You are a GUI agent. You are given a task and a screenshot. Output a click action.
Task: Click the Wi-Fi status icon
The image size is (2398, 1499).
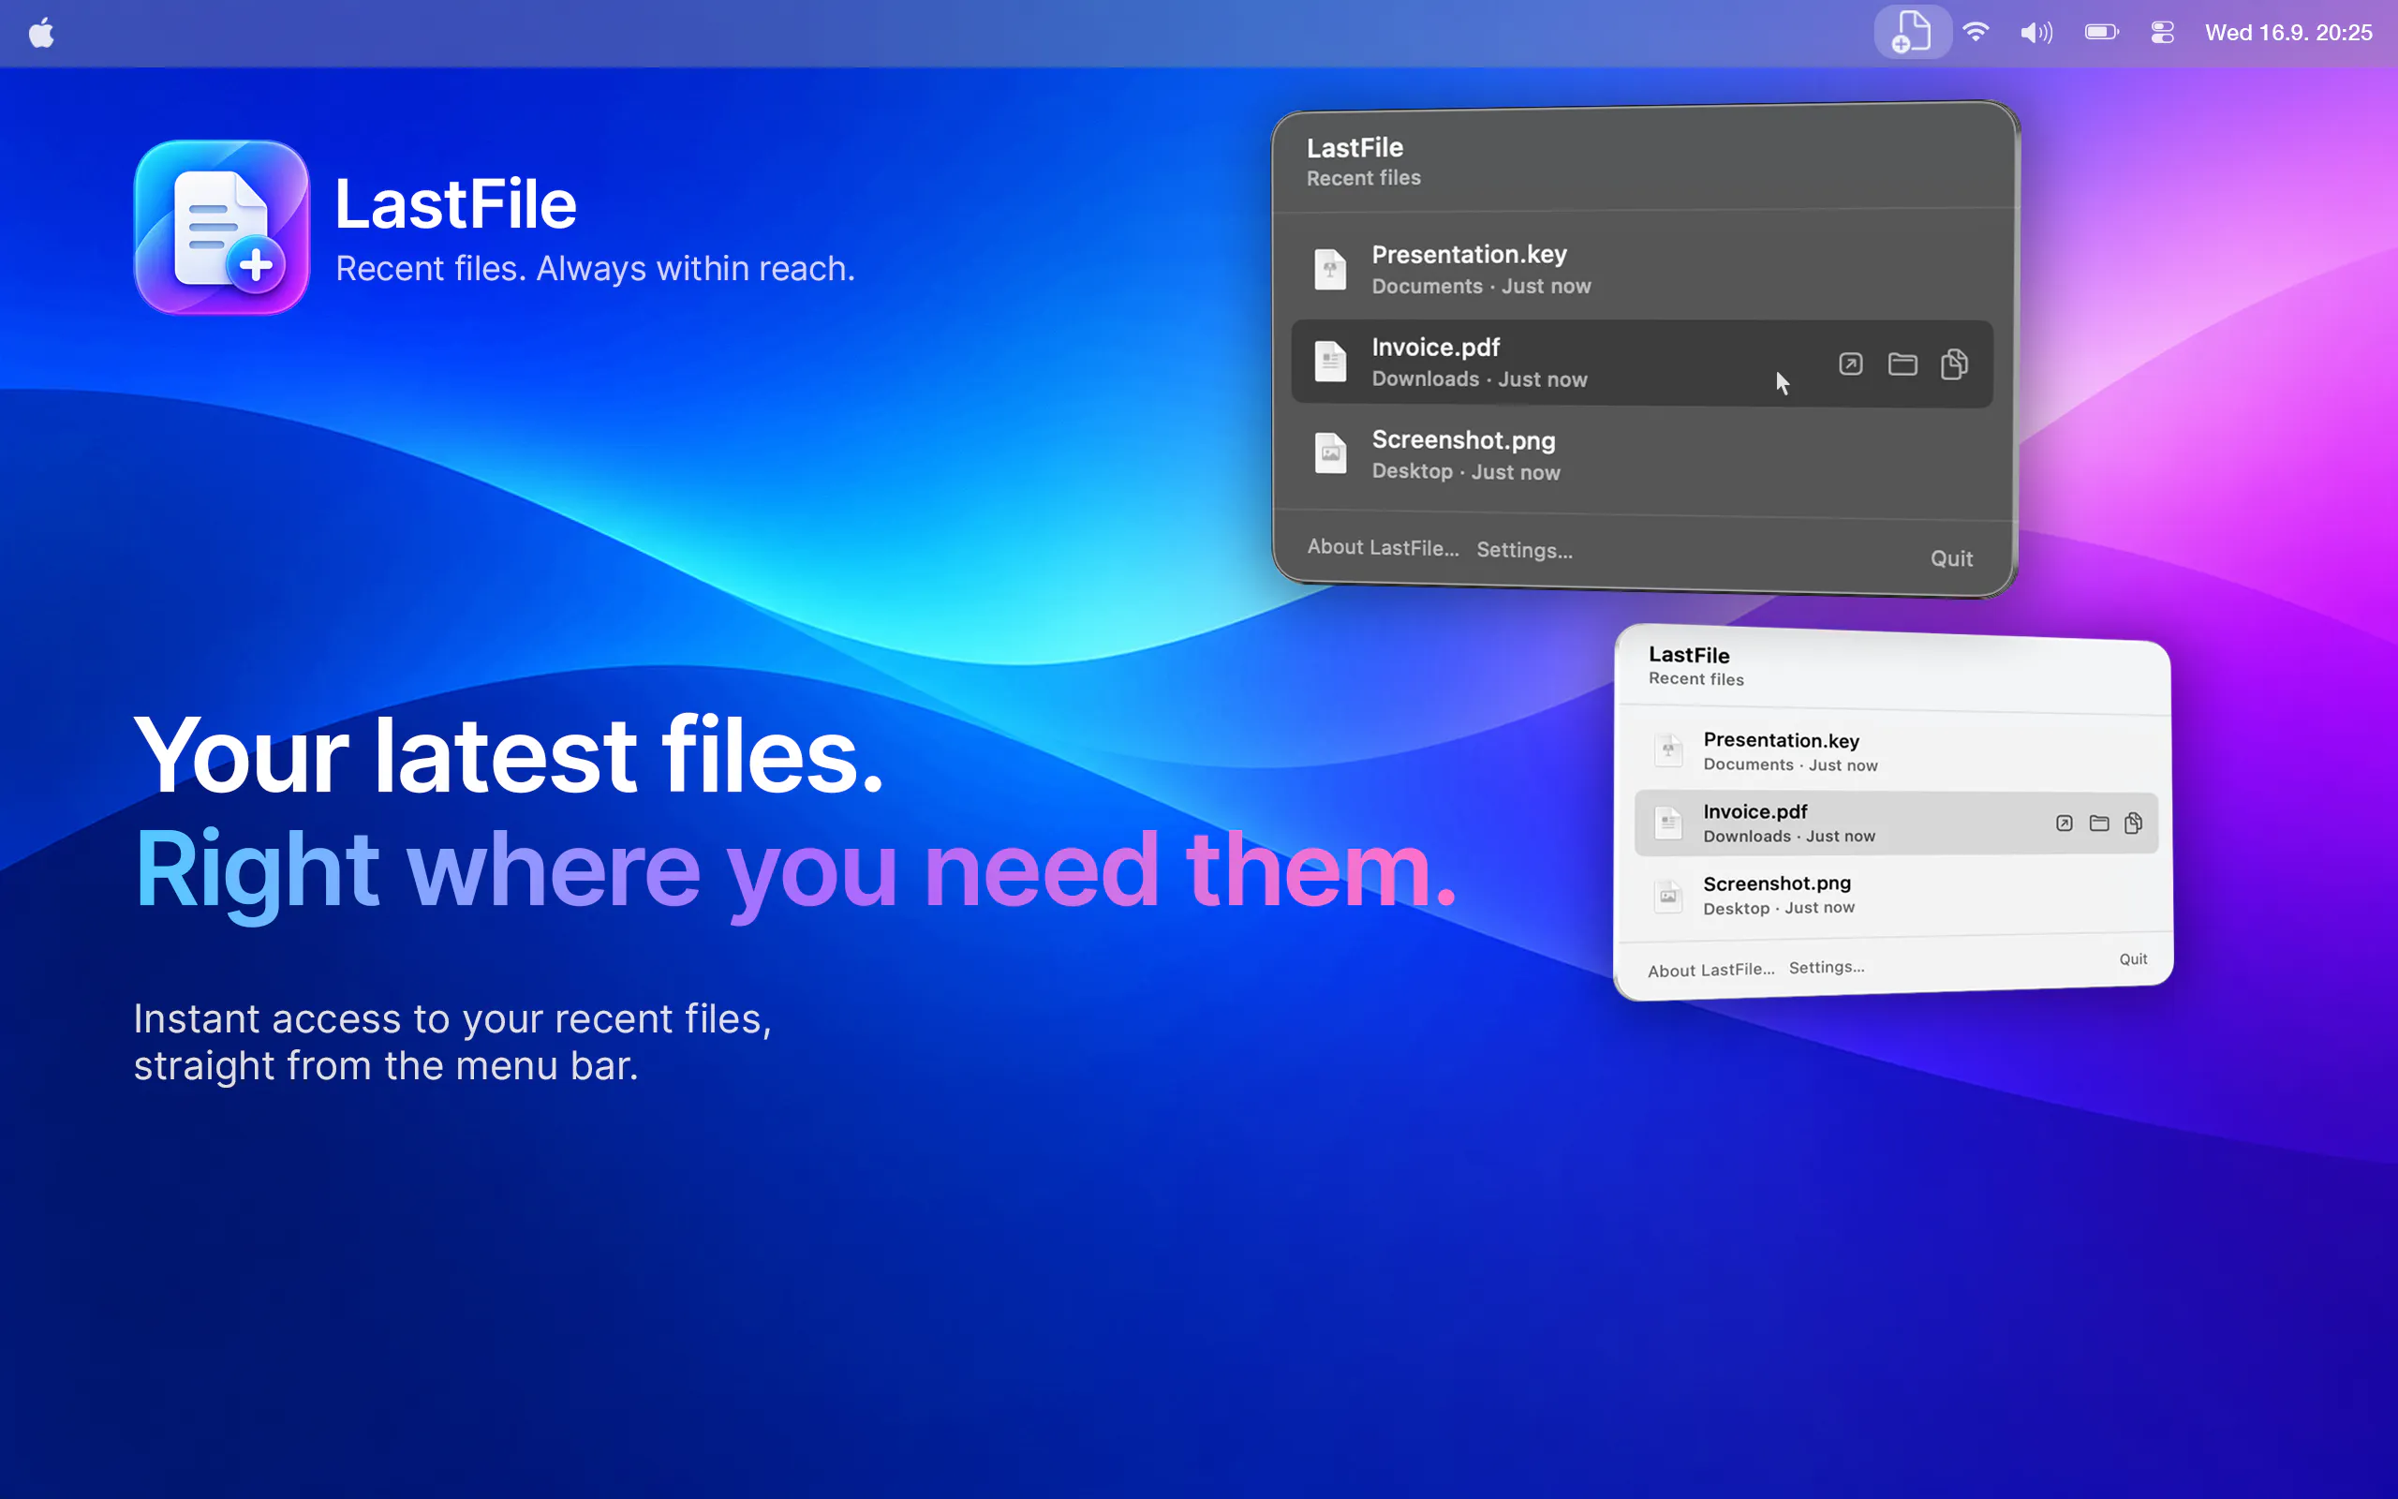1976,32
